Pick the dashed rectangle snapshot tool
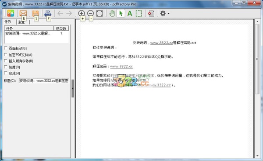Image resolution: width=263 pixels, height=161 pixels. pos(139,14)
